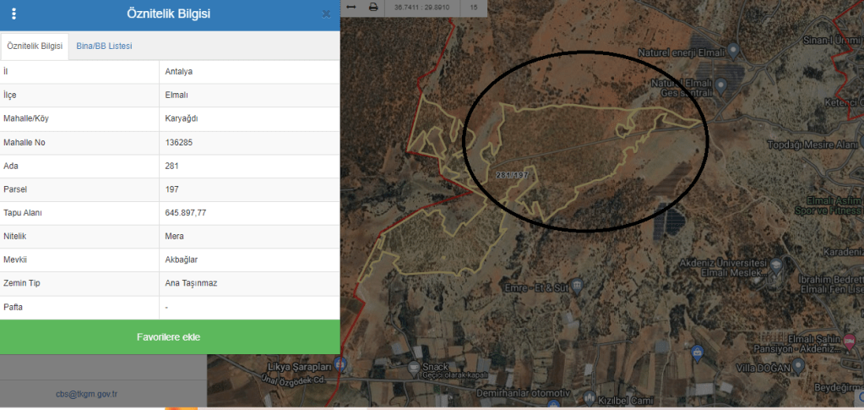Select the Öznitelik Bilgisi tab
864x410 pixels.
35,46
